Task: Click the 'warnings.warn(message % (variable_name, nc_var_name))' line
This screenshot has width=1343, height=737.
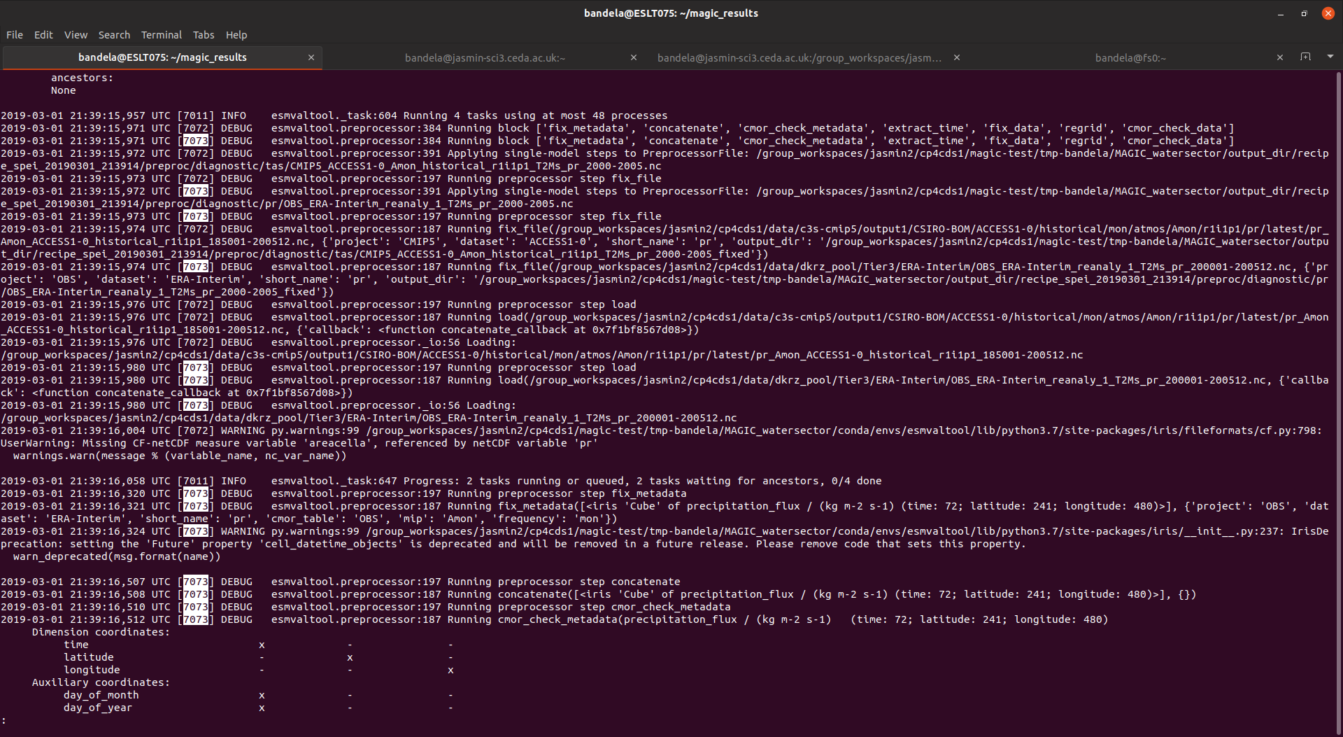Action: point(180,456)
